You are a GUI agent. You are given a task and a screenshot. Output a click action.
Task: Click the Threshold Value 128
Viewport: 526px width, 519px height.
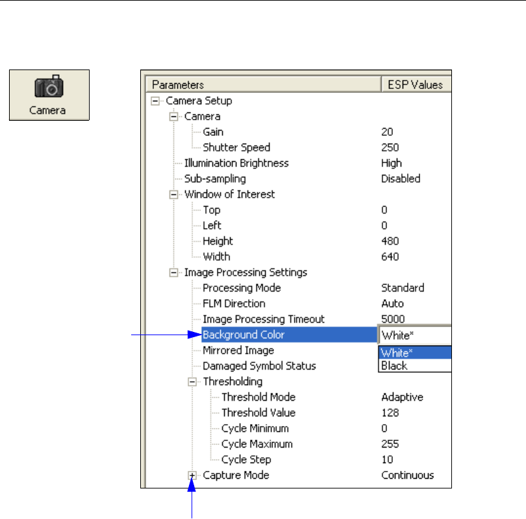click(x=390, y=412)
